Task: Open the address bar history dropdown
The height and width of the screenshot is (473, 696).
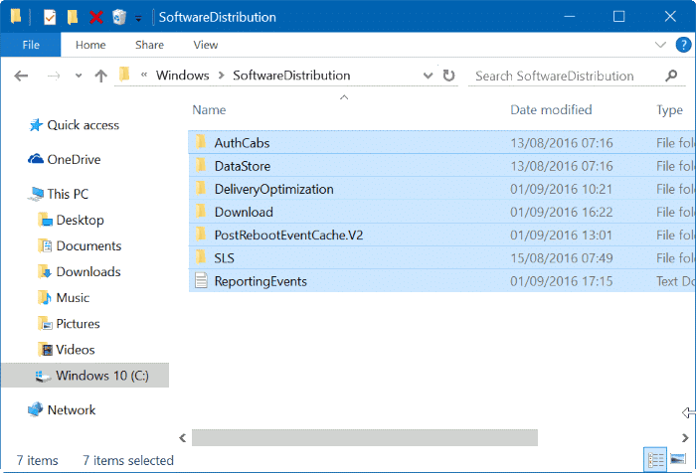Action: pyautogui.click(x=428, y=76)
